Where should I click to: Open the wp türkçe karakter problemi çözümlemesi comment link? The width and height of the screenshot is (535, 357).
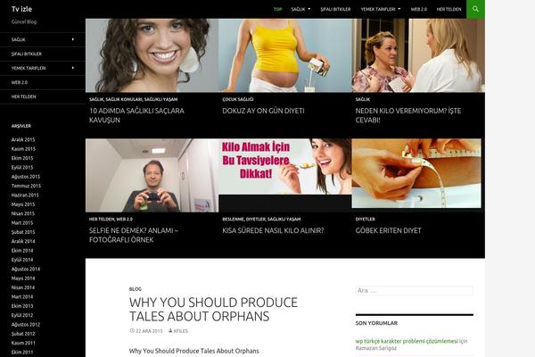pos(407,341)
